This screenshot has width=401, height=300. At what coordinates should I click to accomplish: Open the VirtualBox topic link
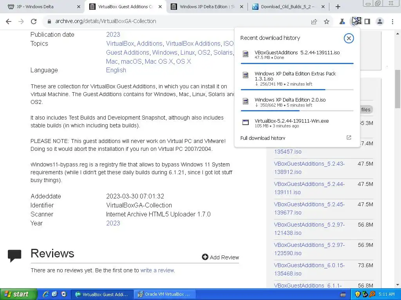120,44
